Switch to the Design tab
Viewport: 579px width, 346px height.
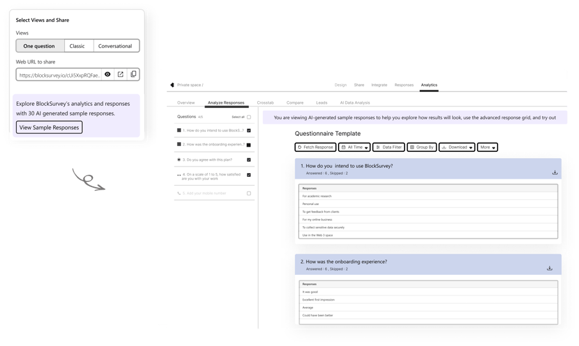(x=340, y=85)
